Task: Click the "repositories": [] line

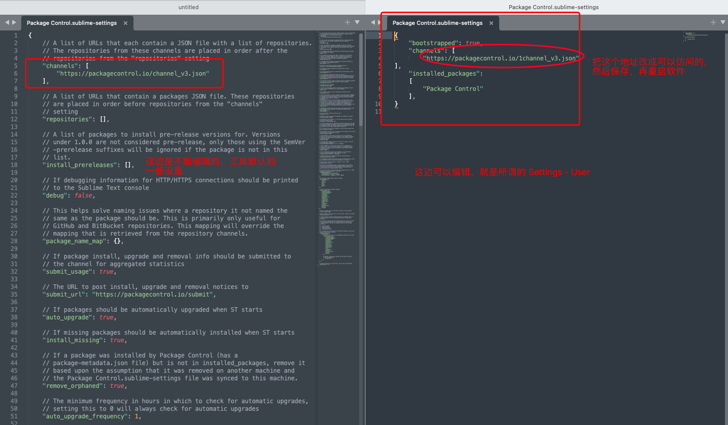Action: pos(76,119)
